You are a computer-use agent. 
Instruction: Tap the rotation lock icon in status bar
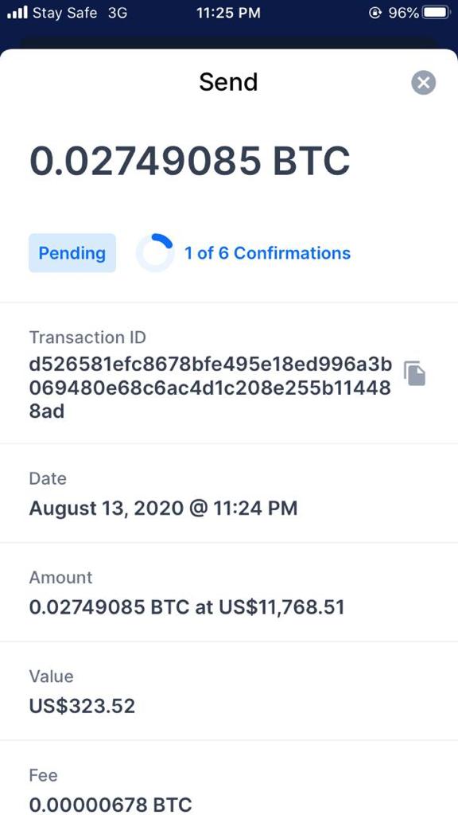click(375, 13)
